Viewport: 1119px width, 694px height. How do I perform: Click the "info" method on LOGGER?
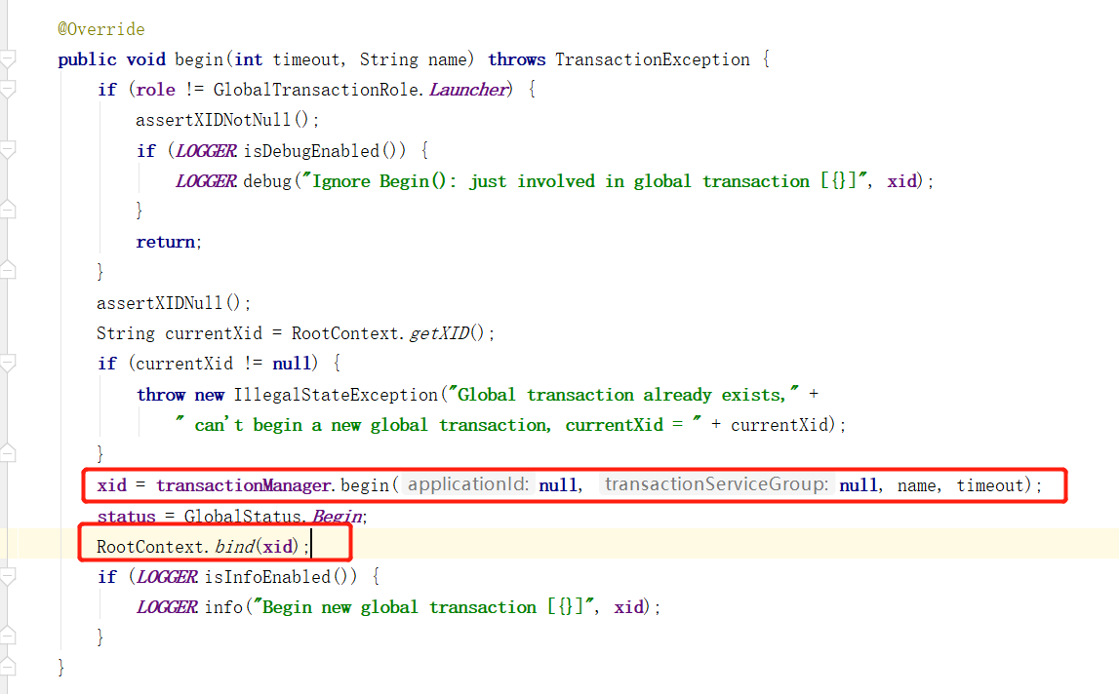pos(223,607)
